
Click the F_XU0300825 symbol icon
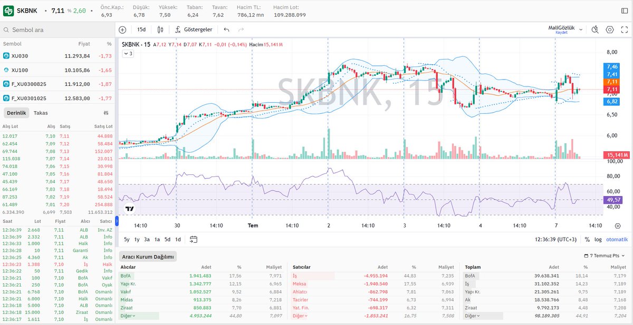(6, 84)
